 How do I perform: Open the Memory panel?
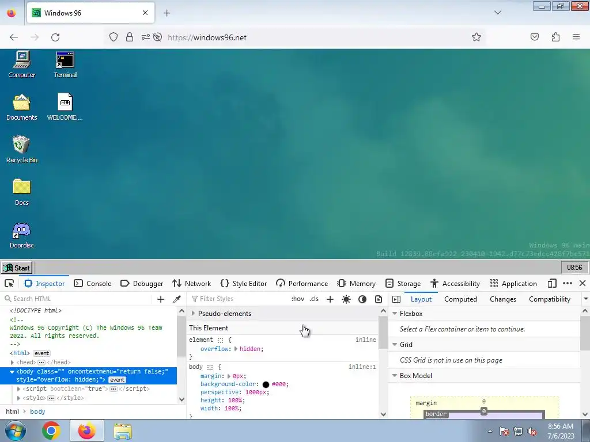click(356, 283)
